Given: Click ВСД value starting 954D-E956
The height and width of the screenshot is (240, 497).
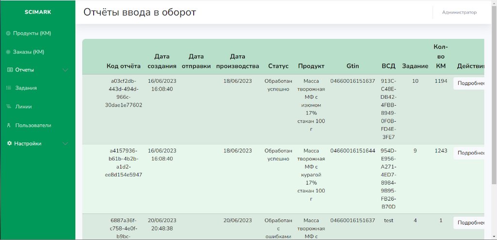Looking at the screenshot, I should (x=389, y=179).
